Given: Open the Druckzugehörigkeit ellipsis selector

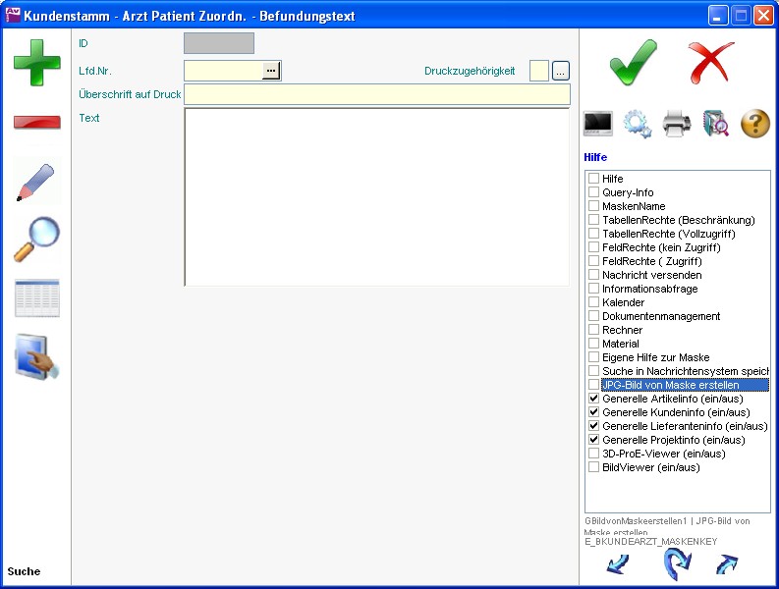Looking at the screenshot, I should [561, 71].
